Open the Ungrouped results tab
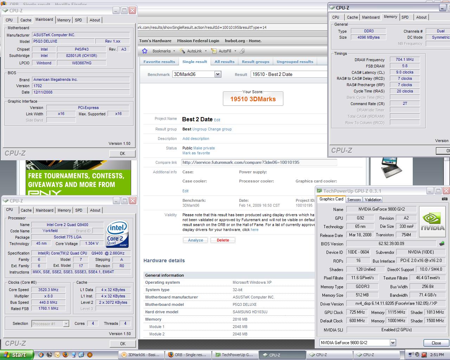This screenshot has width=450, height=360. click(295, 62)
